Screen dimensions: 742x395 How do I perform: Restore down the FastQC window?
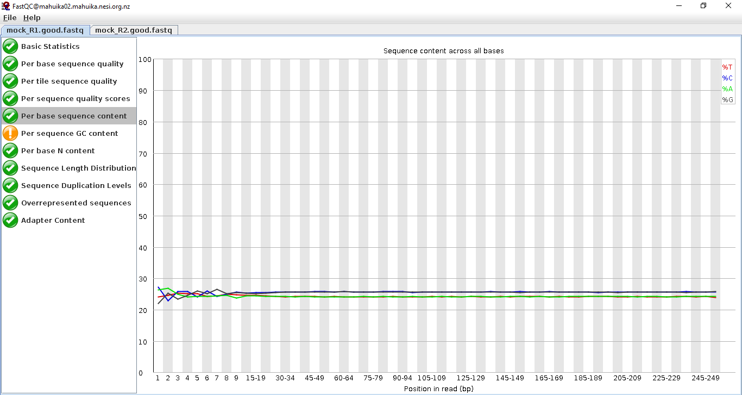[703, 6]
